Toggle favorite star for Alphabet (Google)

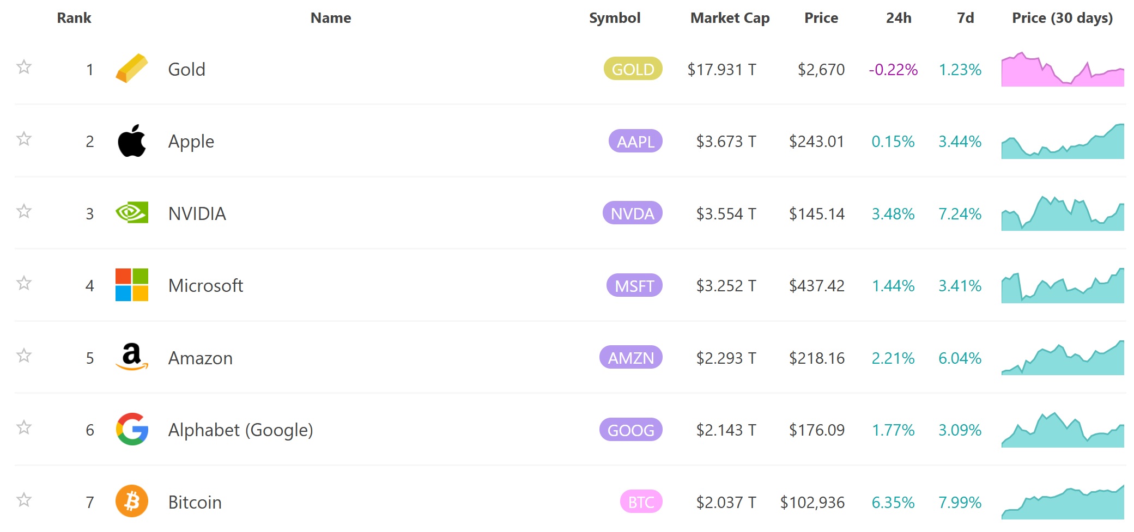tap(24, 427)
